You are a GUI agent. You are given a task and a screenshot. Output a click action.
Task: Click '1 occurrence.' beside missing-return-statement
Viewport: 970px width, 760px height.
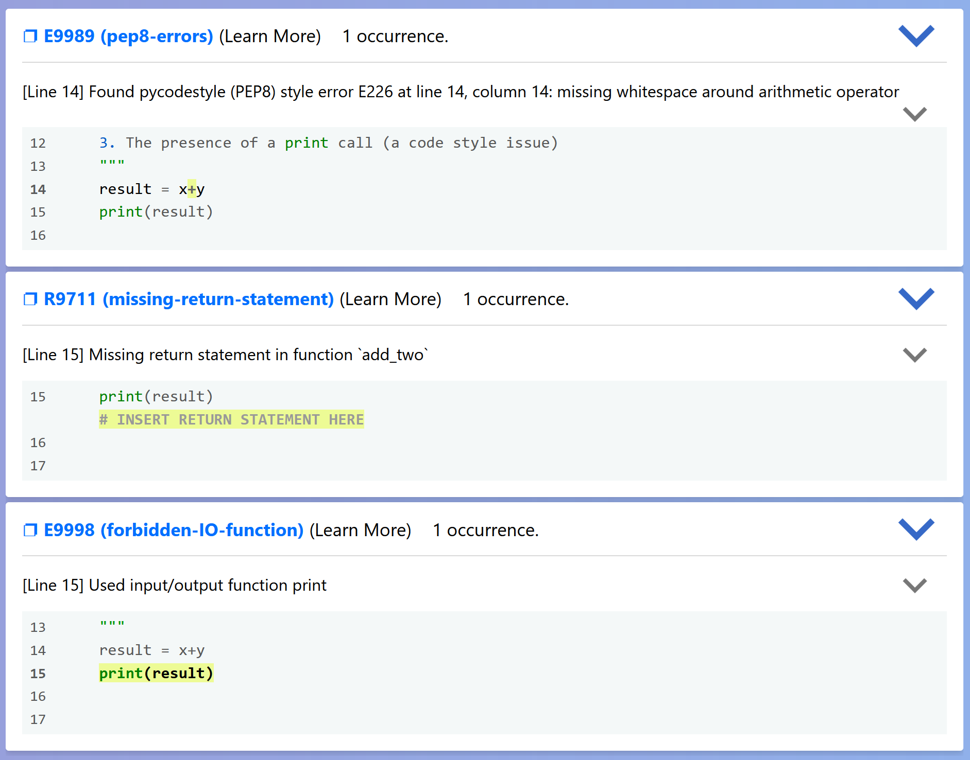point(516,299)
